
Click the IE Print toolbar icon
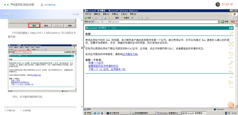[x=142, y=18]
